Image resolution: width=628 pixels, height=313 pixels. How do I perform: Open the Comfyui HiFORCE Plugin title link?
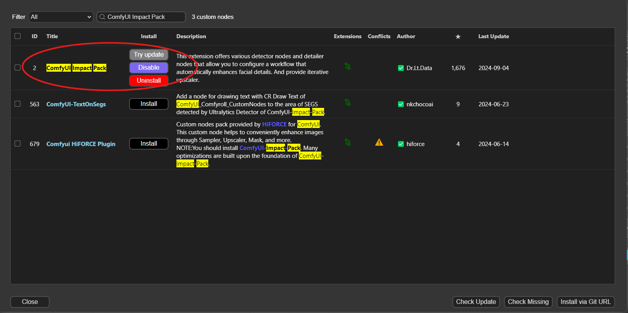81,144
